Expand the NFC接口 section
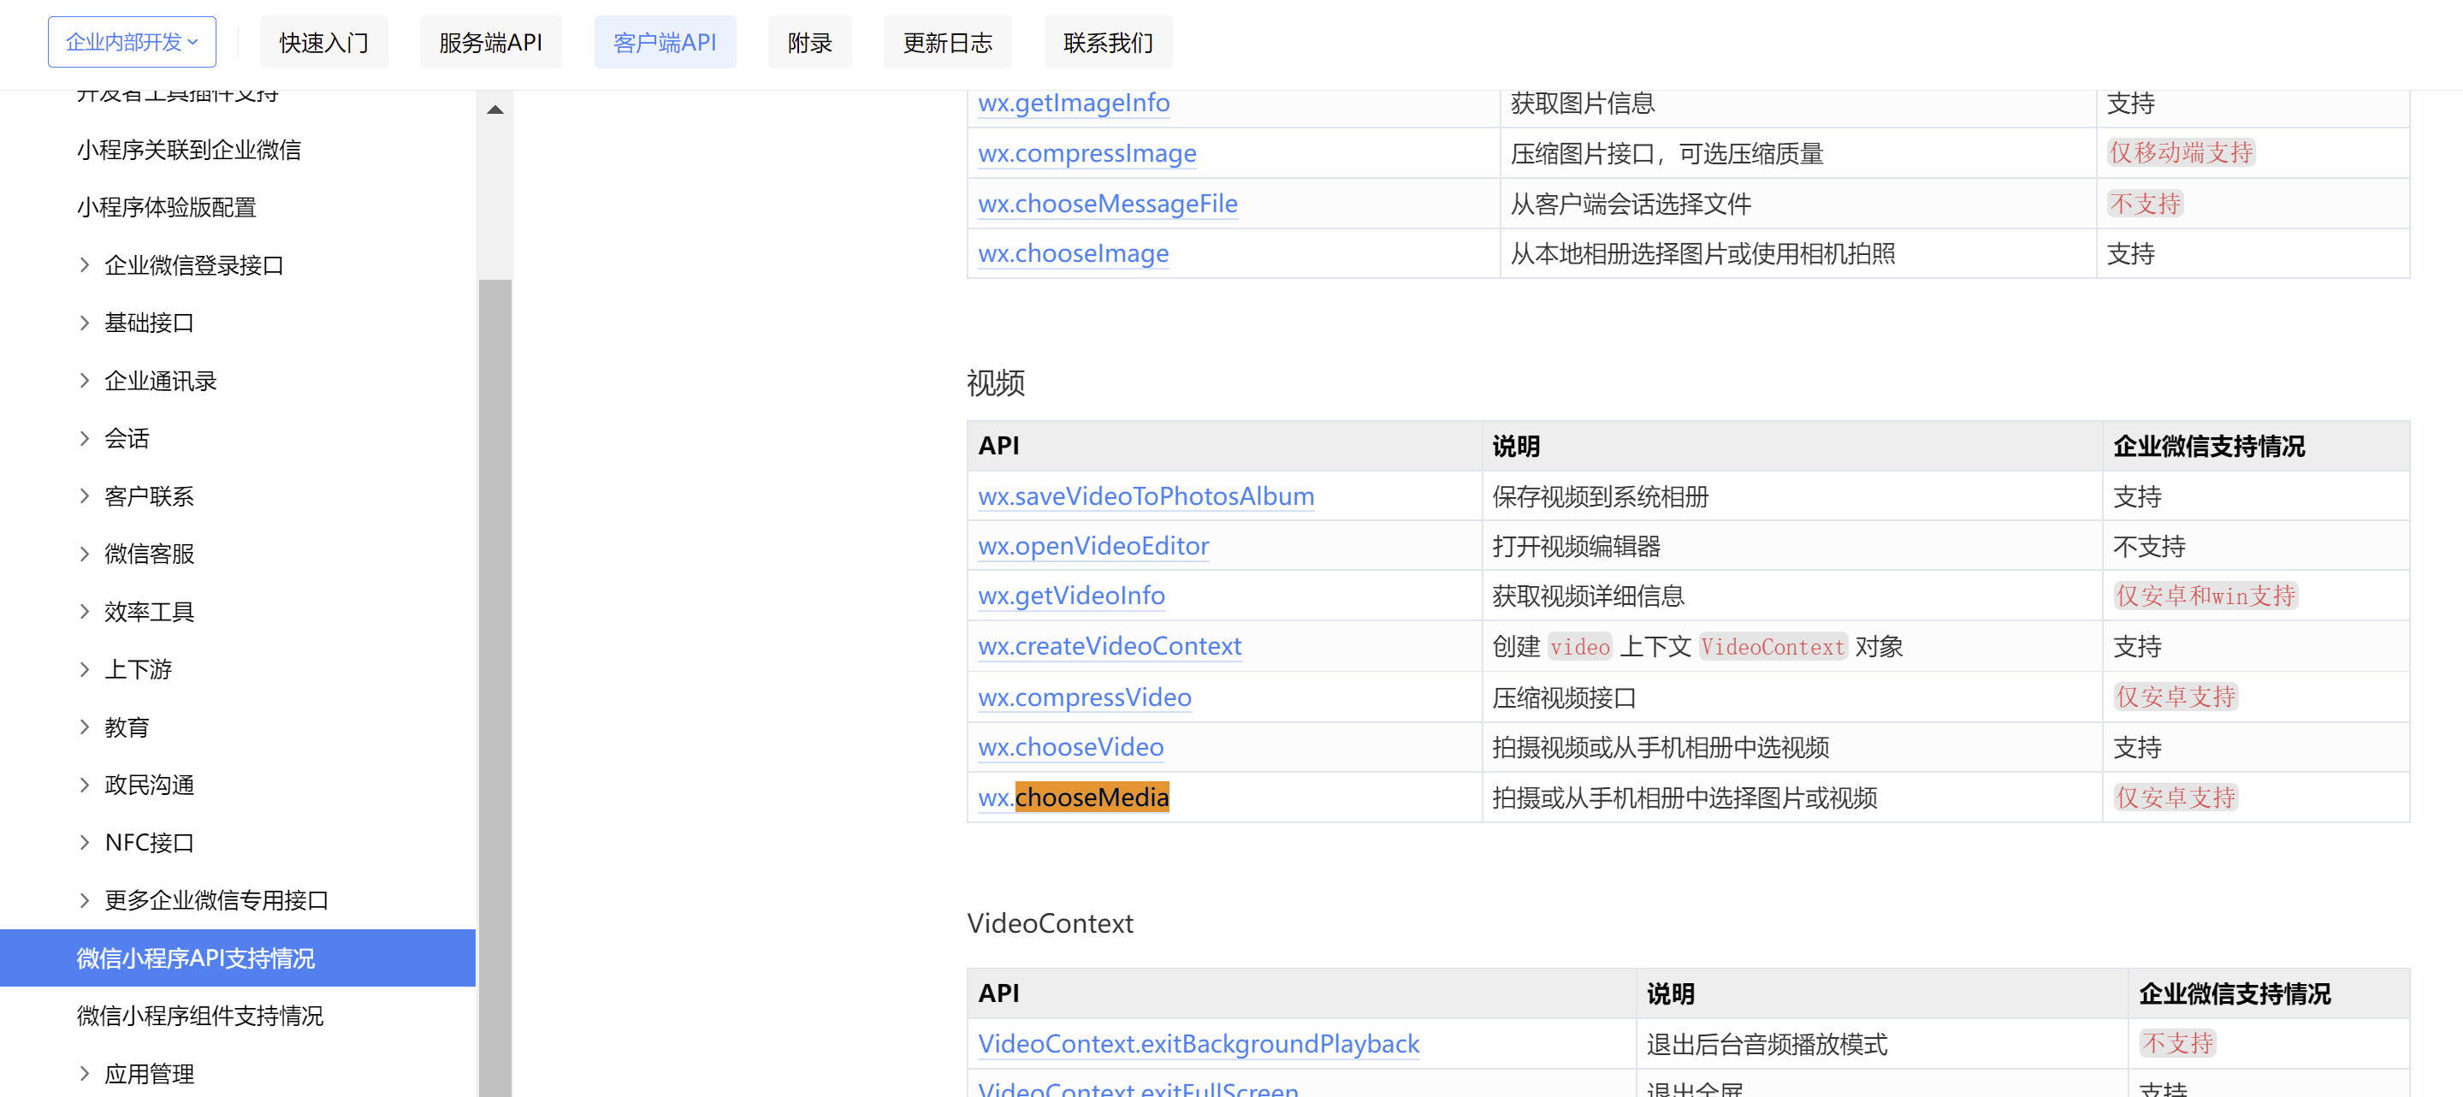This screenshot has height=1097, width=2463. (x=148, y=842)
